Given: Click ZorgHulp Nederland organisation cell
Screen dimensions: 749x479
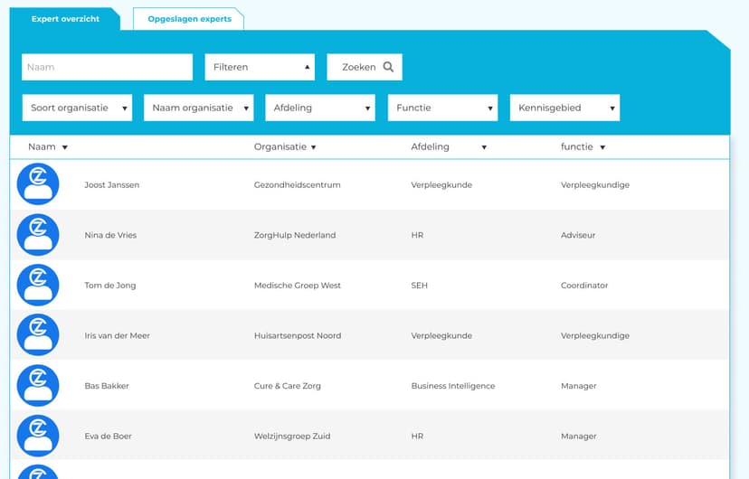Looking at the screenshot, I should 295,235.
